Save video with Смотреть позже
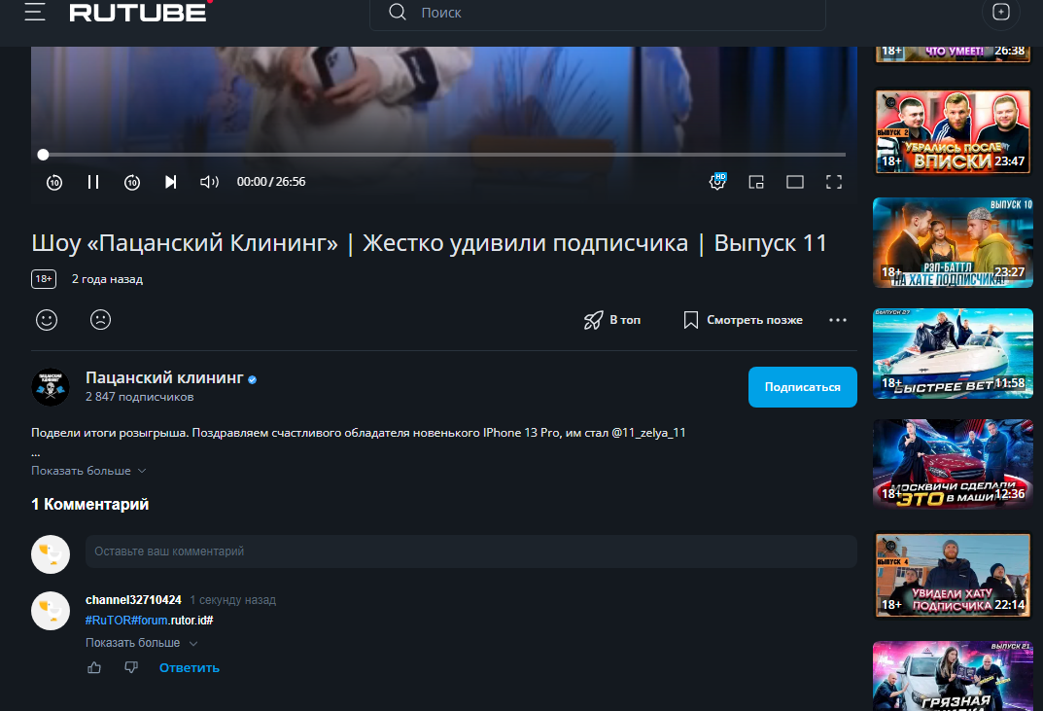Image resolution: width=1043 pixels, height=711 pixels. click(743, 320)
